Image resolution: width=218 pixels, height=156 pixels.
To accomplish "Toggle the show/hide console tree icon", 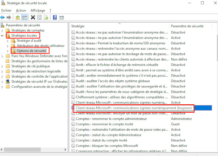I will (x=24, y=18).
